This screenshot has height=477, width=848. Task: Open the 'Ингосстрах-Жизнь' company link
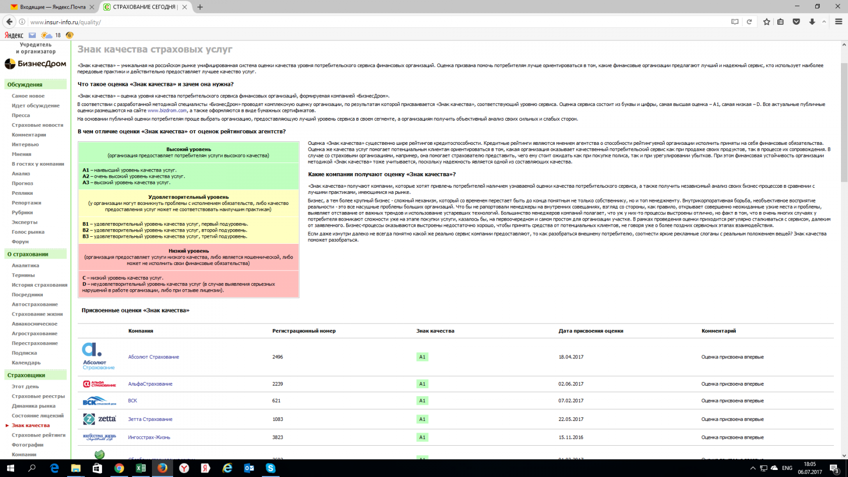(x=149, y=438)
